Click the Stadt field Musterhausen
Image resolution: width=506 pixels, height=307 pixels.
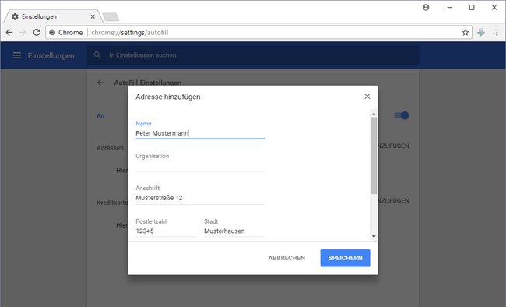click(234, 231)
